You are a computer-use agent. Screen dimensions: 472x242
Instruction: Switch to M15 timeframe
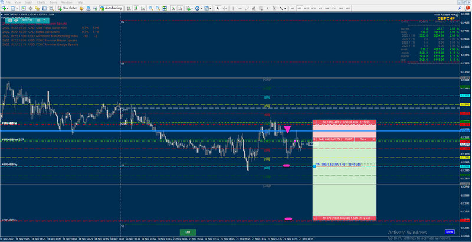[x=306, y=8]
